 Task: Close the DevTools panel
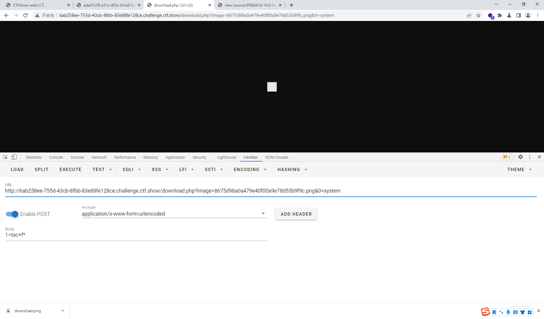pos(539,157)
